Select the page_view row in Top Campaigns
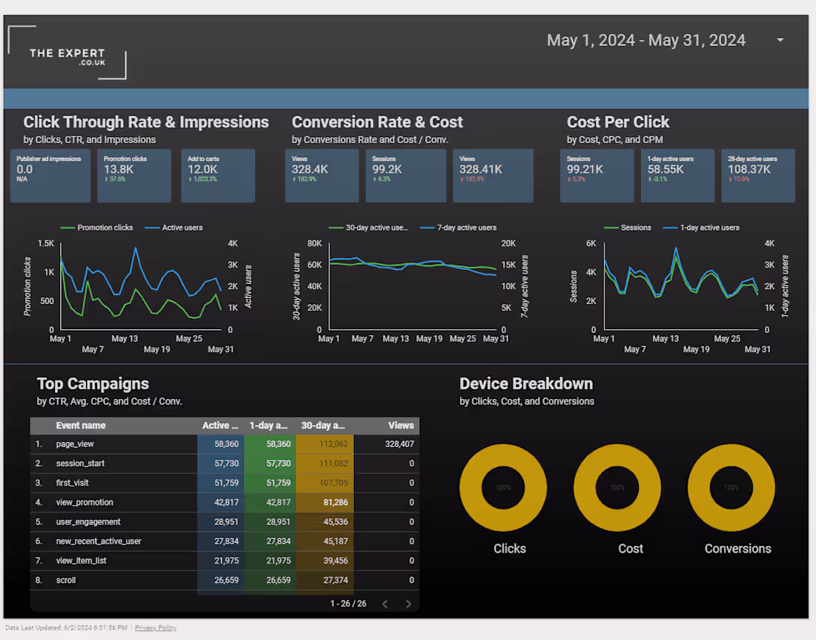Viewport: 816px width, 640px height. pyautogui.click(x=111, y=443)
